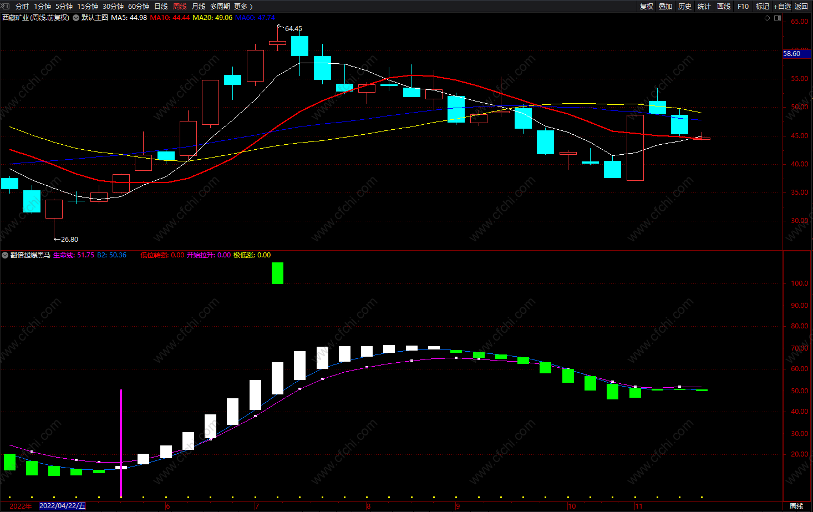
Task: Open F10 company info
Action: (743, 7)
